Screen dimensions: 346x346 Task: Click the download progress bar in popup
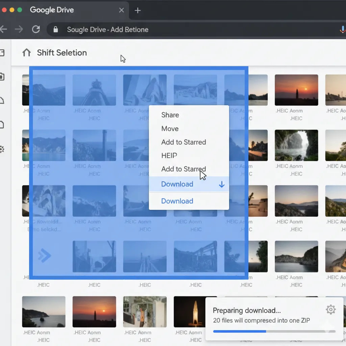pyautogui.click(x=274, y=331)
